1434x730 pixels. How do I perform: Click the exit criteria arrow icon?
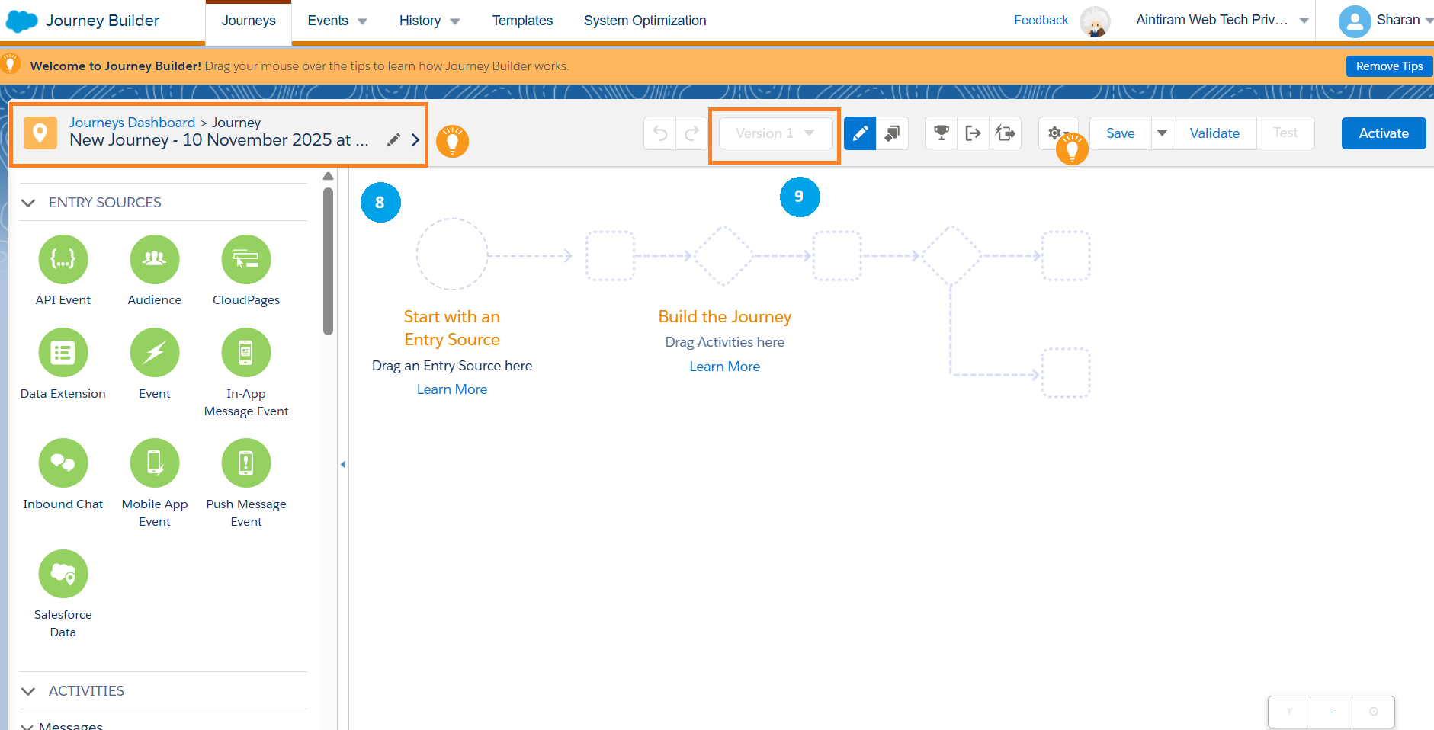point(974,133)
